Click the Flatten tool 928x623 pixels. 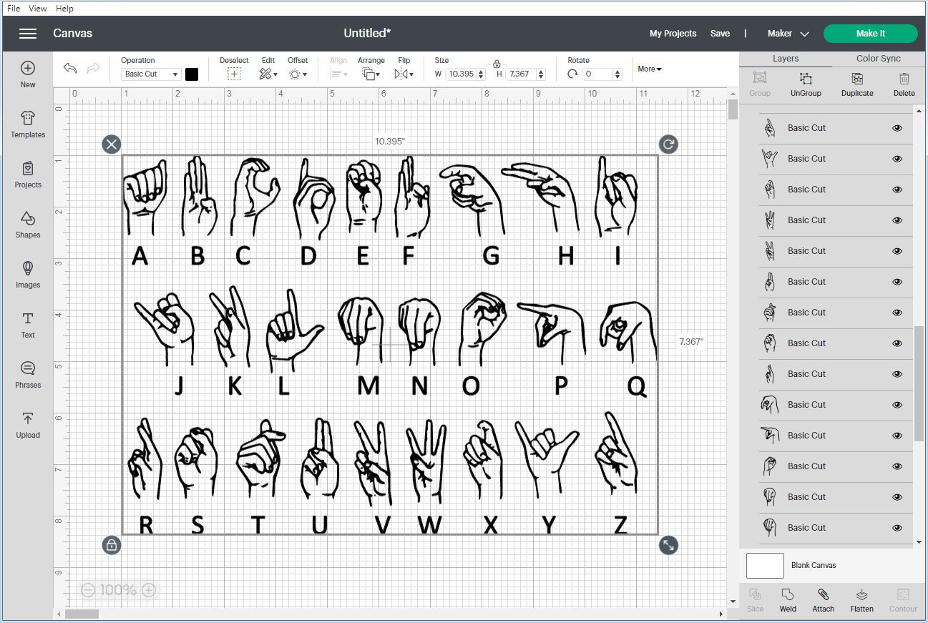(x=861, y=601)
